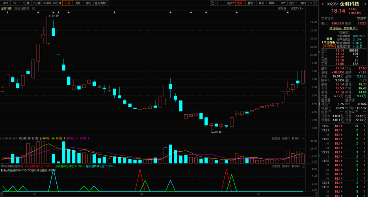Click 总值 73.12亿 value

[x=361, y=116]
